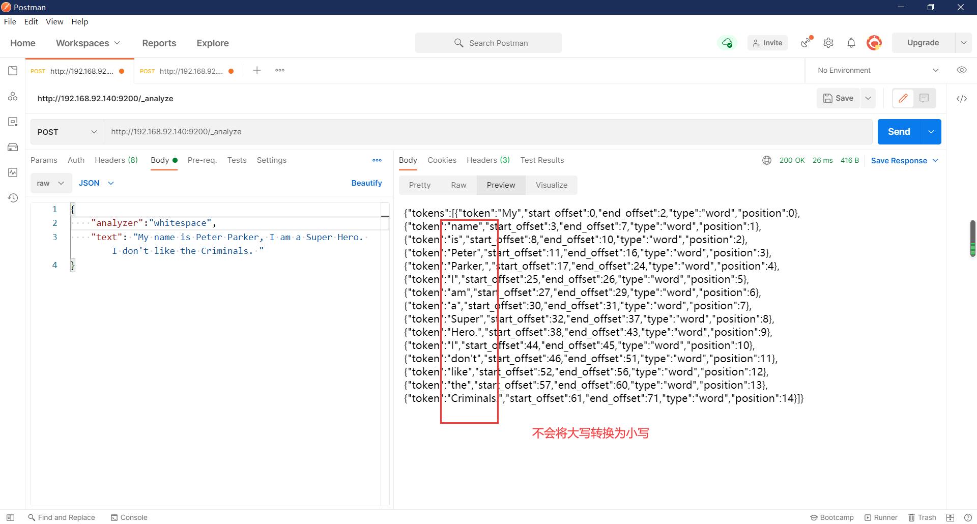Image resolution: width=977 pixels, height=524 pixels.
Task: Open the two-pane view icon in status bar
Action: [950, 517]
